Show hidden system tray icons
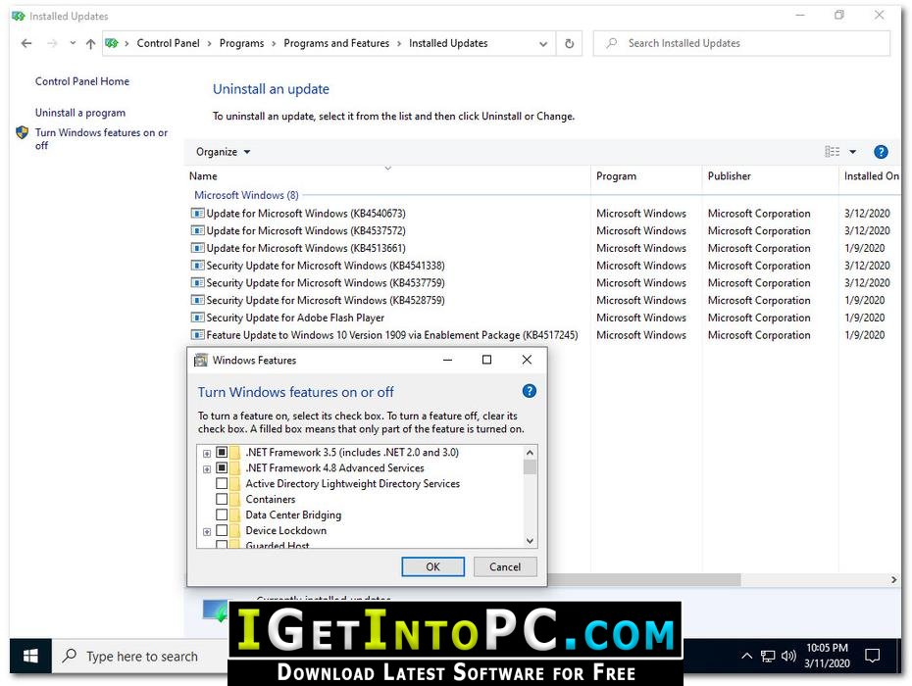 [x=746, y=657]
